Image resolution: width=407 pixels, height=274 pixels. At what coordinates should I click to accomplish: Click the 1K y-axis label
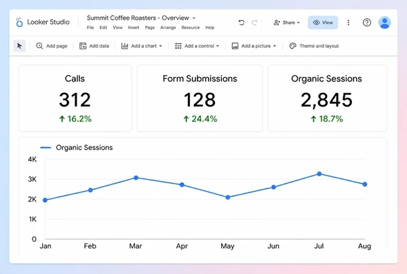tap(33, 220)
